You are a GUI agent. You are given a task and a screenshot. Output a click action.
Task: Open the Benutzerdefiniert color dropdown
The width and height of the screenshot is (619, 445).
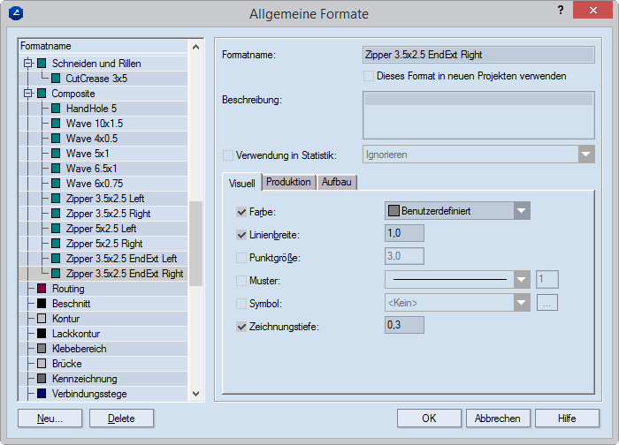point(522,211)
